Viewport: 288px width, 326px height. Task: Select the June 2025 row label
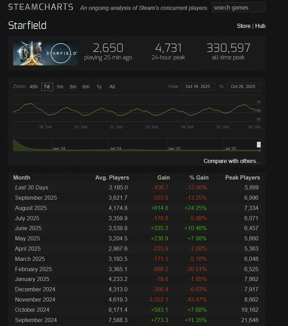(28, 228)
